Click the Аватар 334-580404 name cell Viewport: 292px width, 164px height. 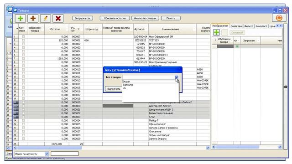click(172, 106)
